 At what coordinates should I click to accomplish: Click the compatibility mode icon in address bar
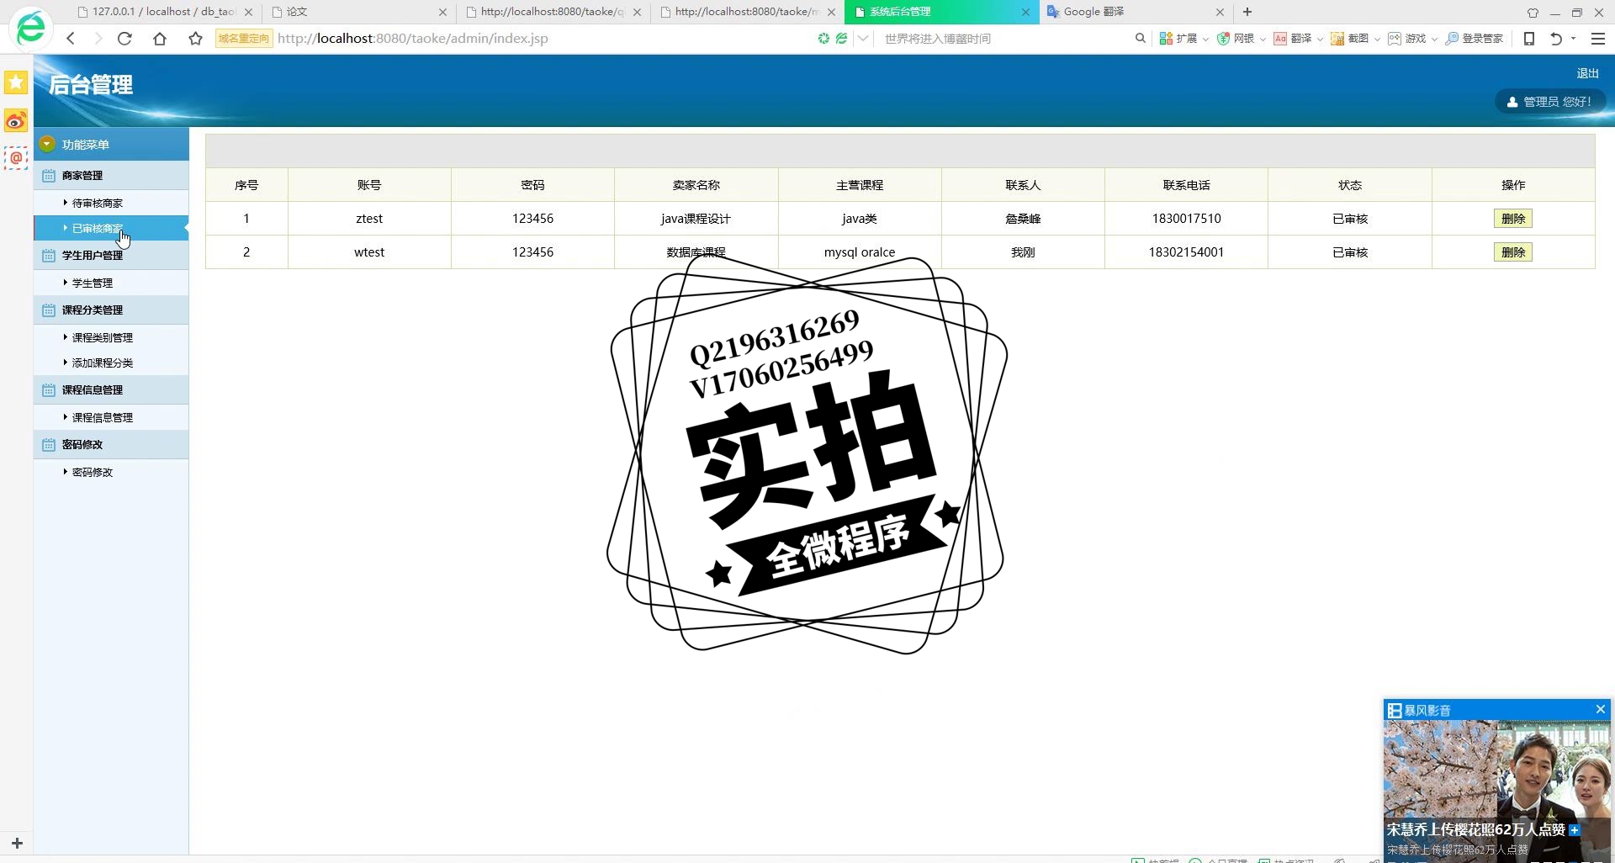click(841, 39)
